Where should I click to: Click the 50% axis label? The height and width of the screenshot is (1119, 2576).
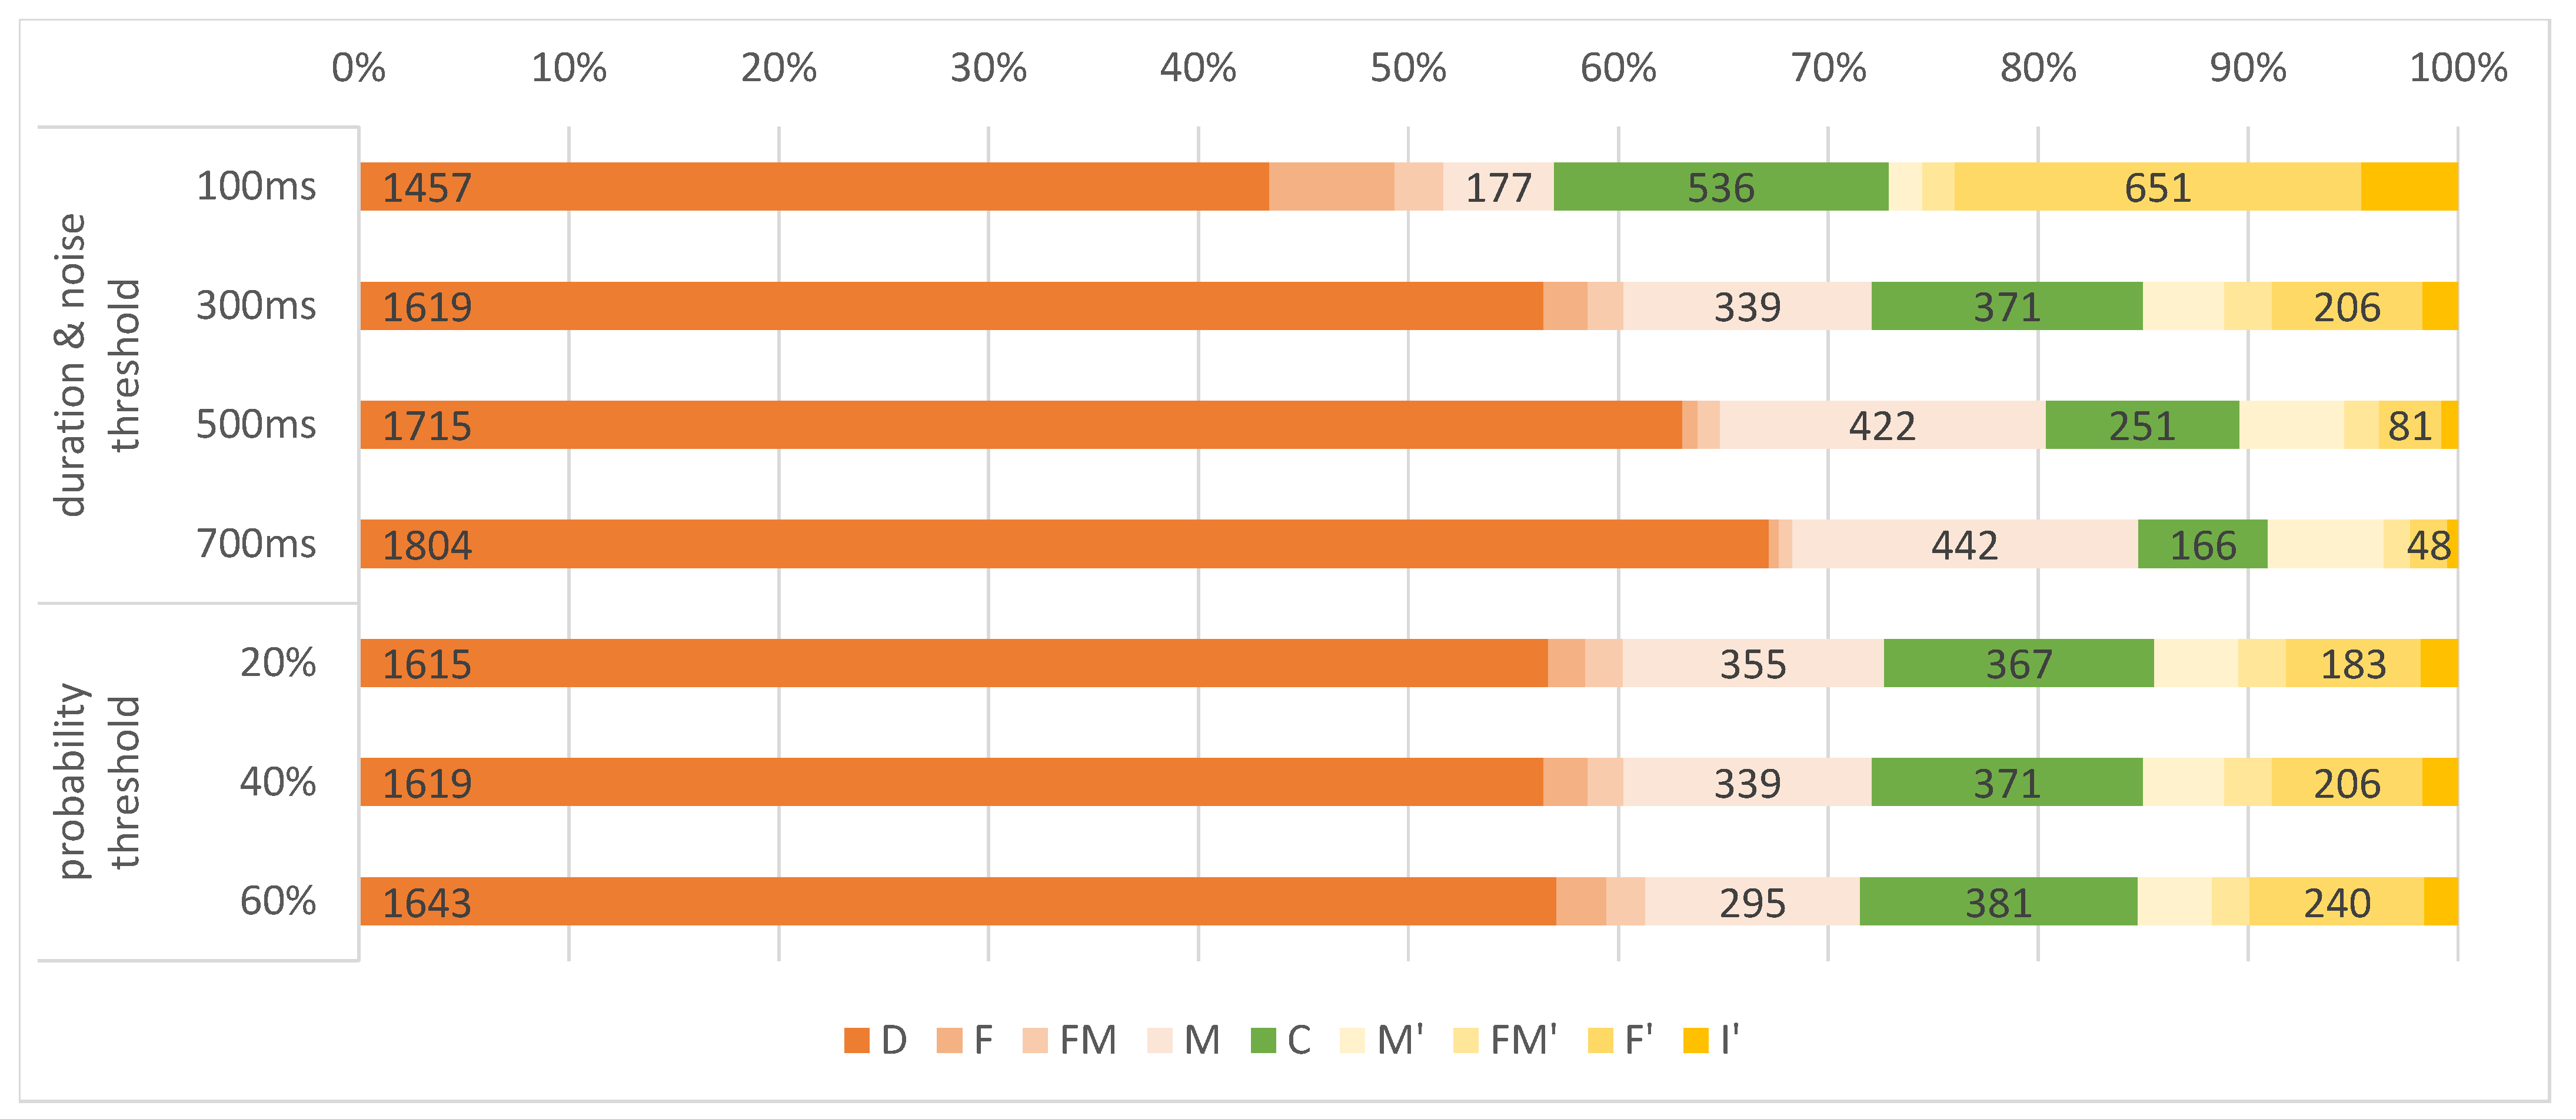pyautogui.click(x=1407, y=68)
